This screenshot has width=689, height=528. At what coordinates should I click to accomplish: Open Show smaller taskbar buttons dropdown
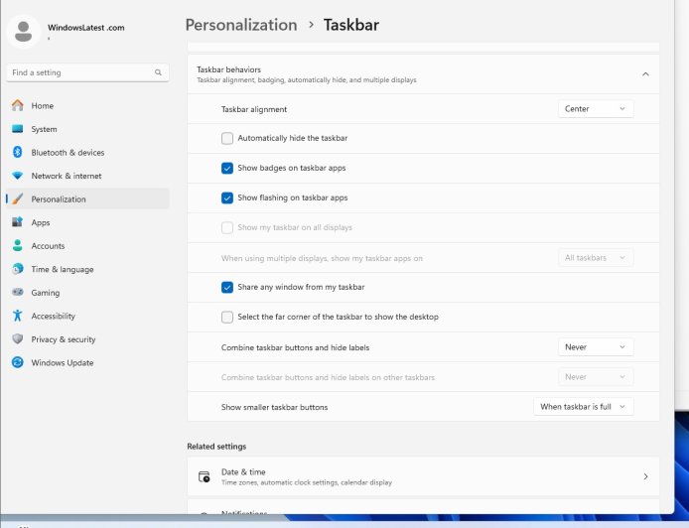pos(583,407)
